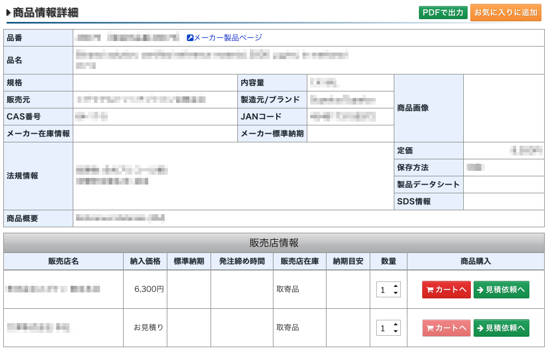The width and height of the screenshot is (548, 351).
Task: Click the CAS番号 label cell
Action: [x=38, y=117]
